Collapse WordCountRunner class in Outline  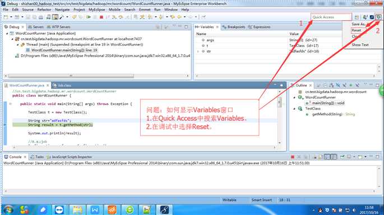pyautogui.click(x=295, y=97)
